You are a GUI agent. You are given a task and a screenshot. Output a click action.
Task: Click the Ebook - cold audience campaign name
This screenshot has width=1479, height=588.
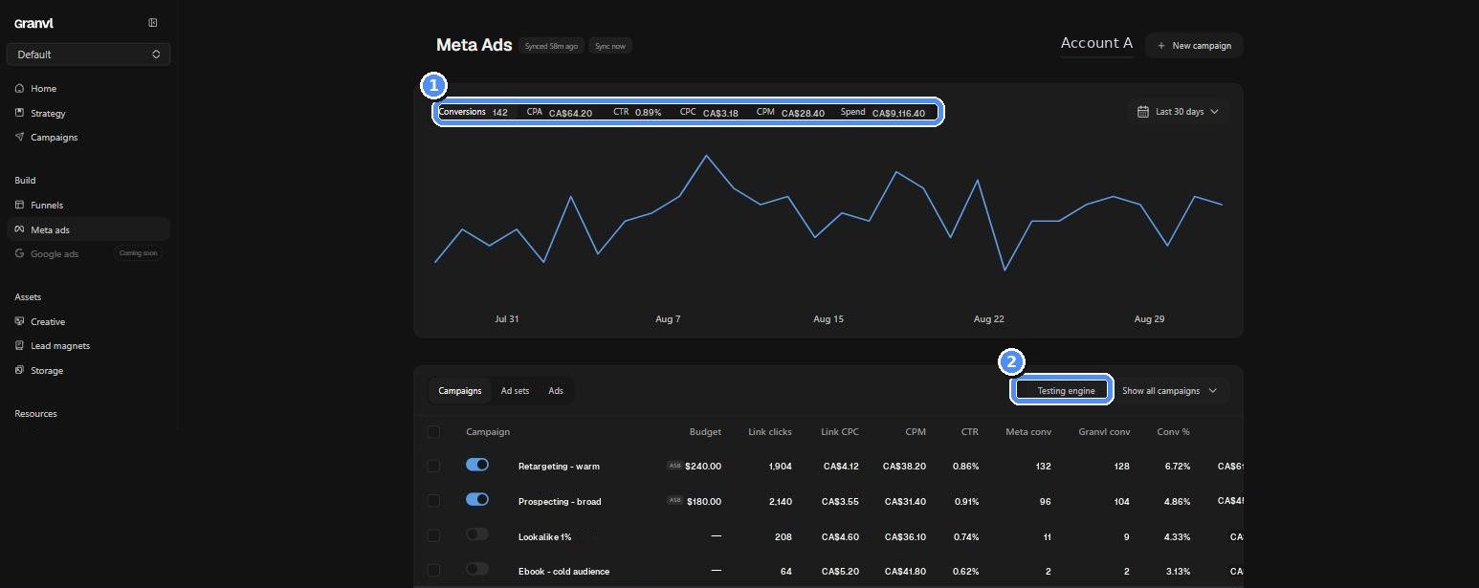point(563,572)
